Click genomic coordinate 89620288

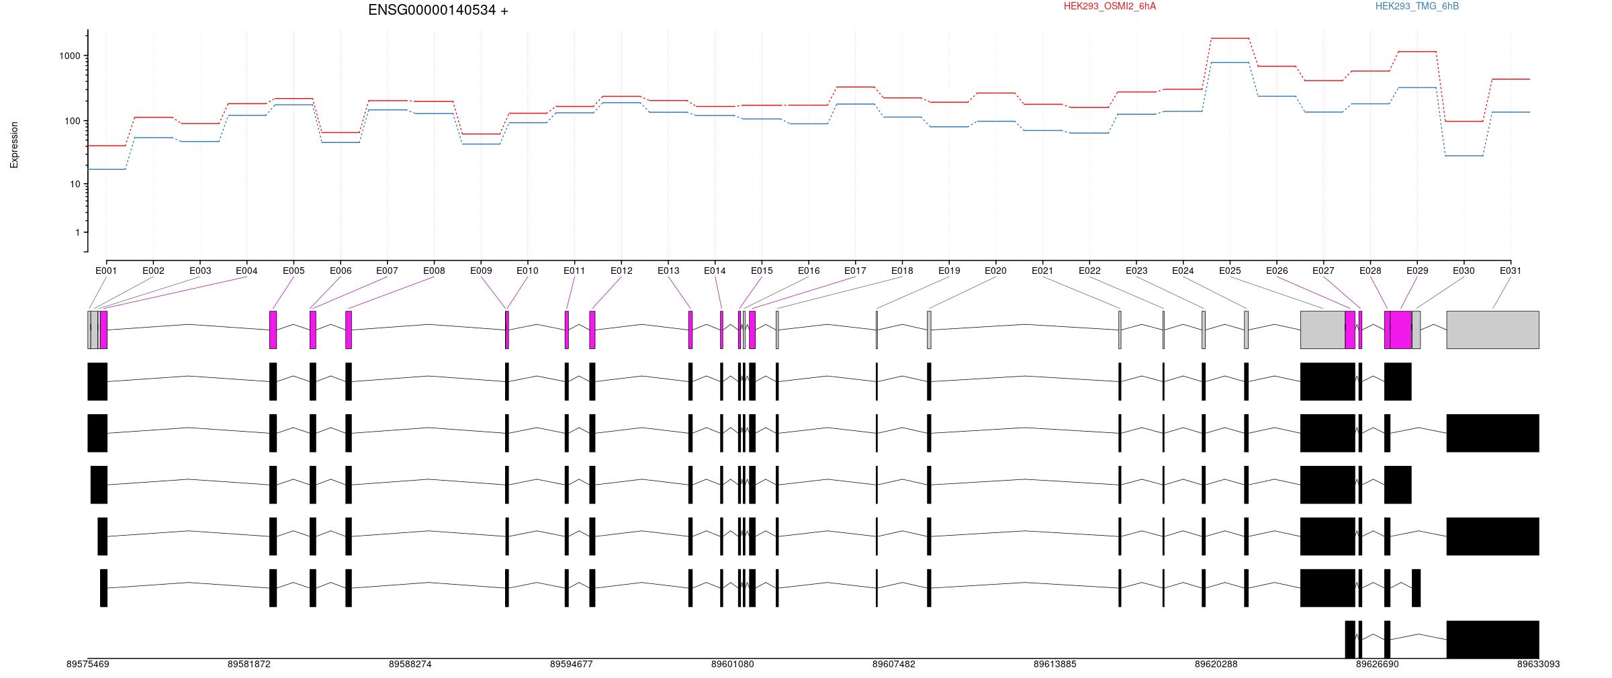1216,664
